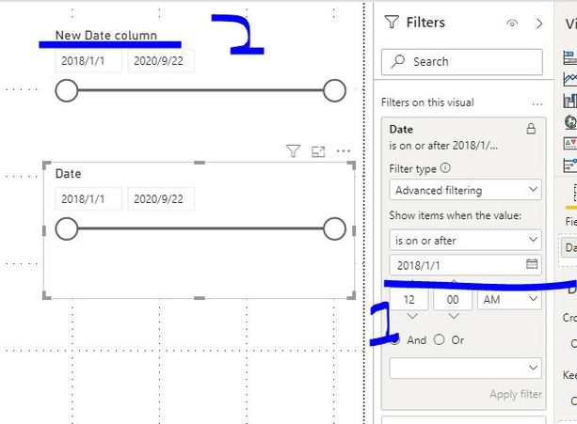Collapse the Filters pane with the chevron
Image resolution: width=577 pixels, height=424 pixels.
coord(539,24)
